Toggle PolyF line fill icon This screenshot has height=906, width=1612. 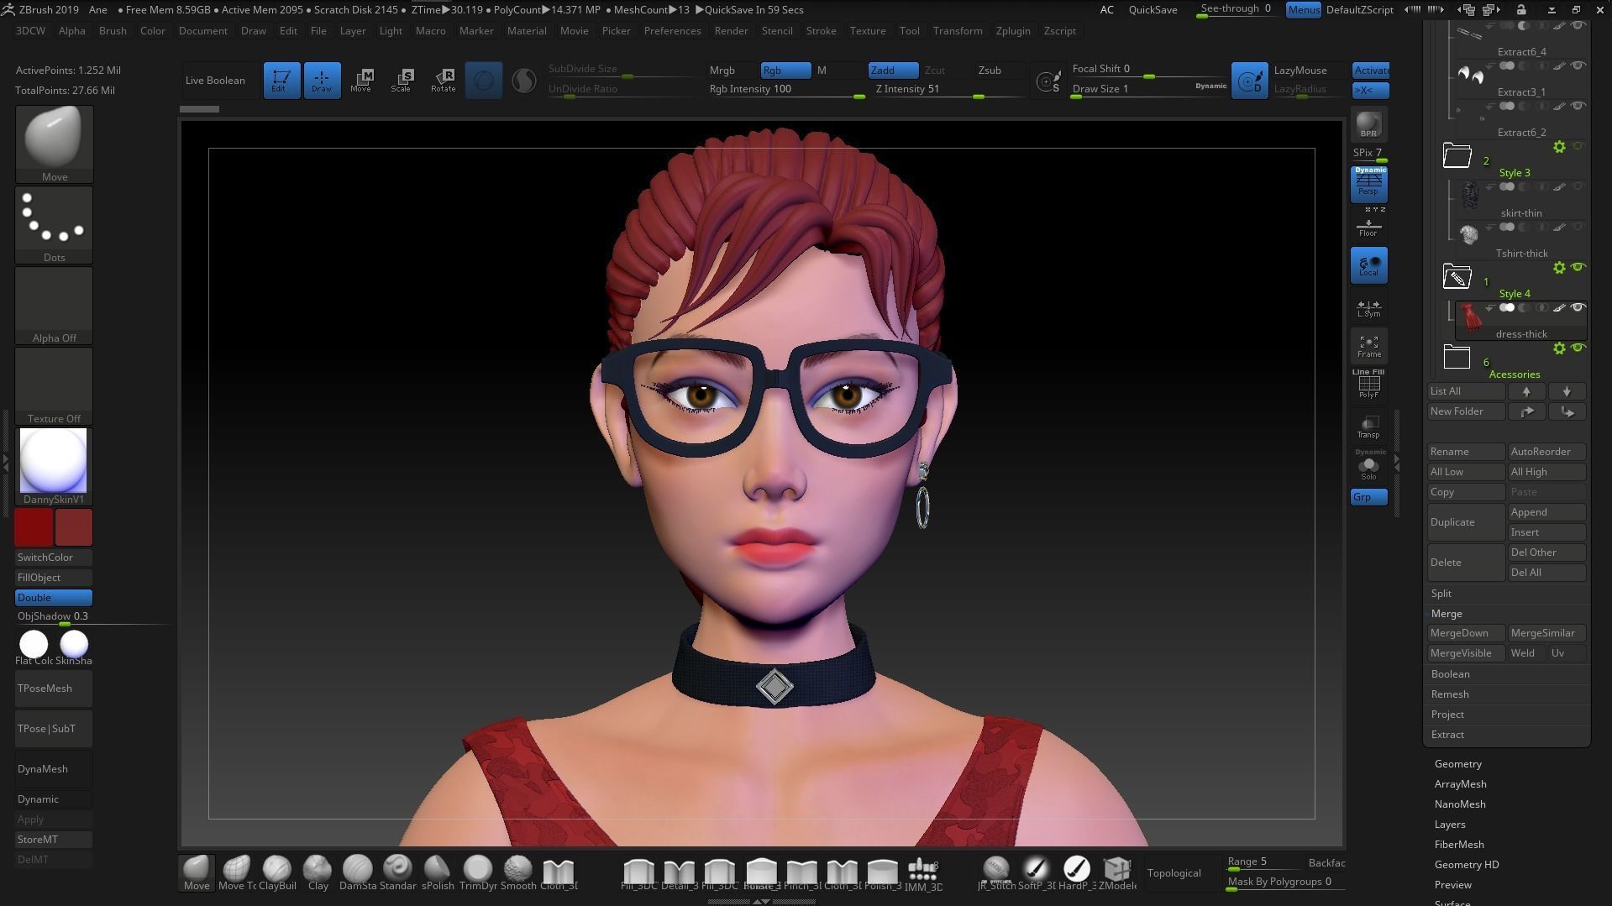1368,385
